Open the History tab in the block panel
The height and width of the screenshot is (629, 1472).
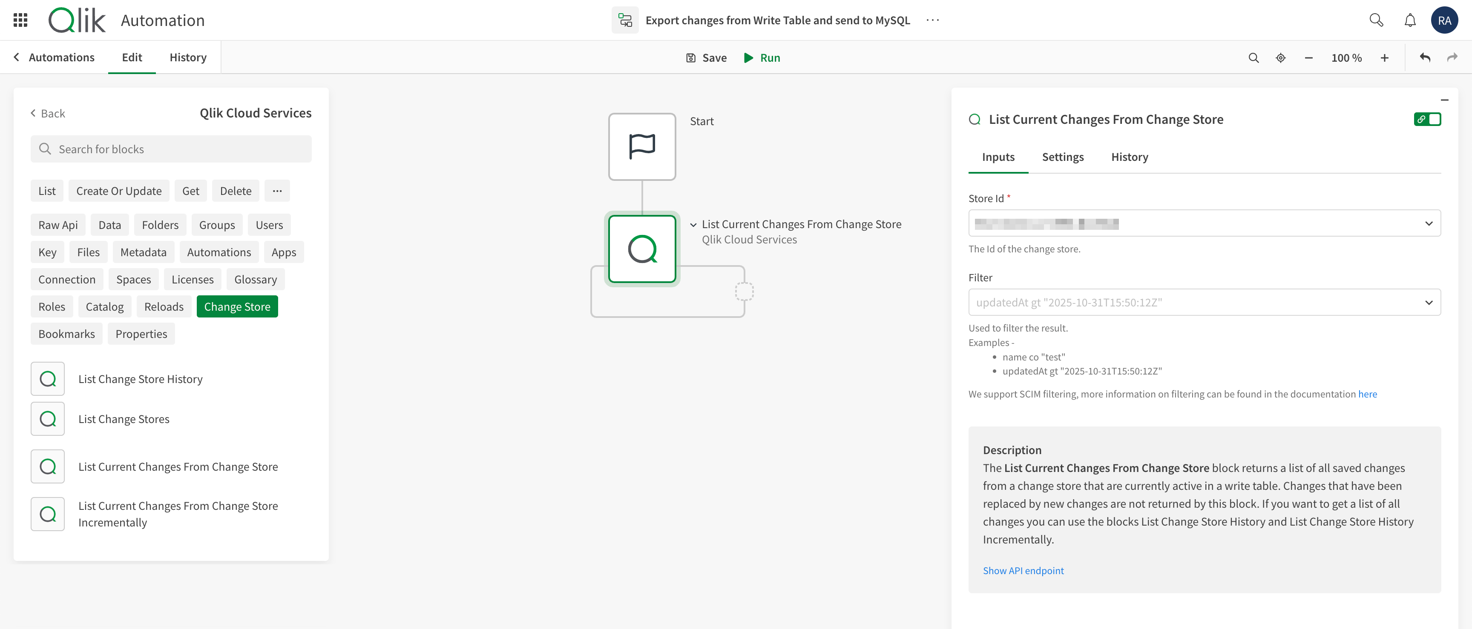pos(1130,157)
